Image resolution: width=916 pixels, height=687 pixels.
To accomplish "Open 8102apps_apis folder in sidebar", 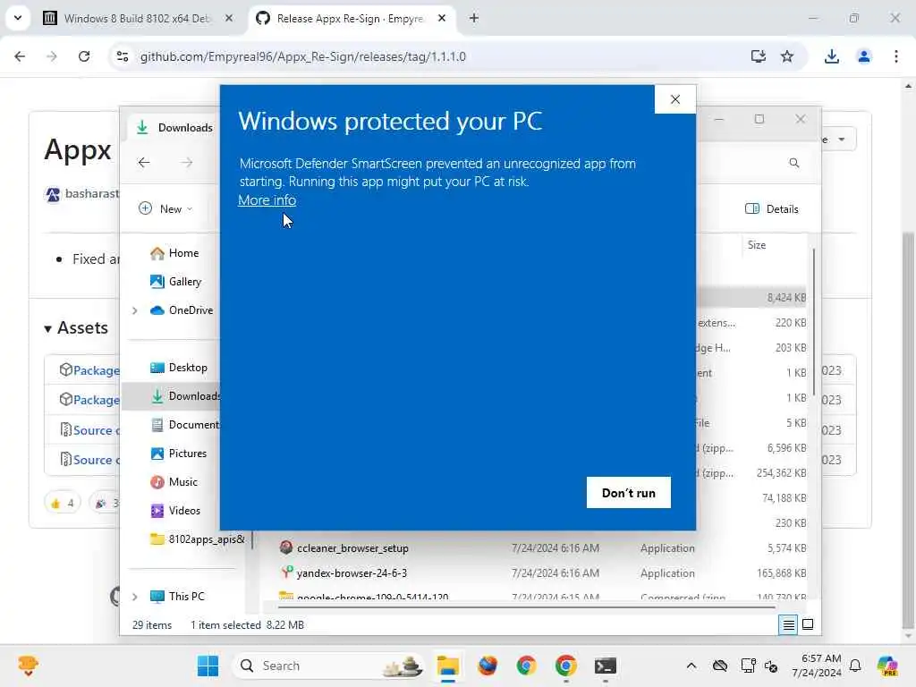I will coord(198,539).
